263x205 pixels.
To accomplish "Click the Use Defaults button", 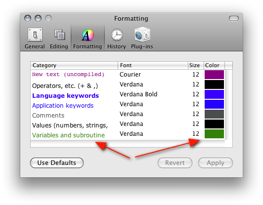I will 57,163.
